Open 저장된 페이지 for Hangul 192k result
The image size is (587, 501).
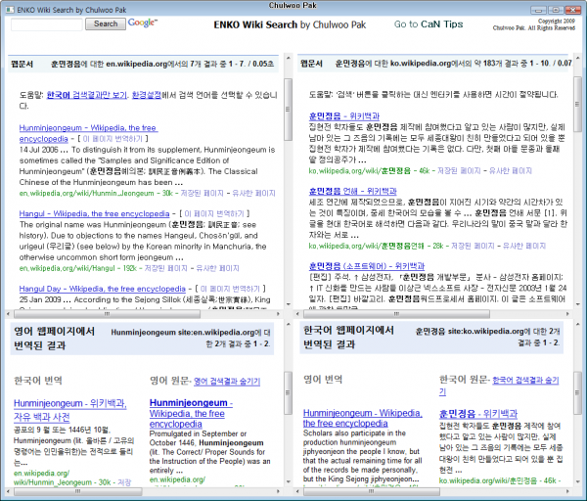166,268
